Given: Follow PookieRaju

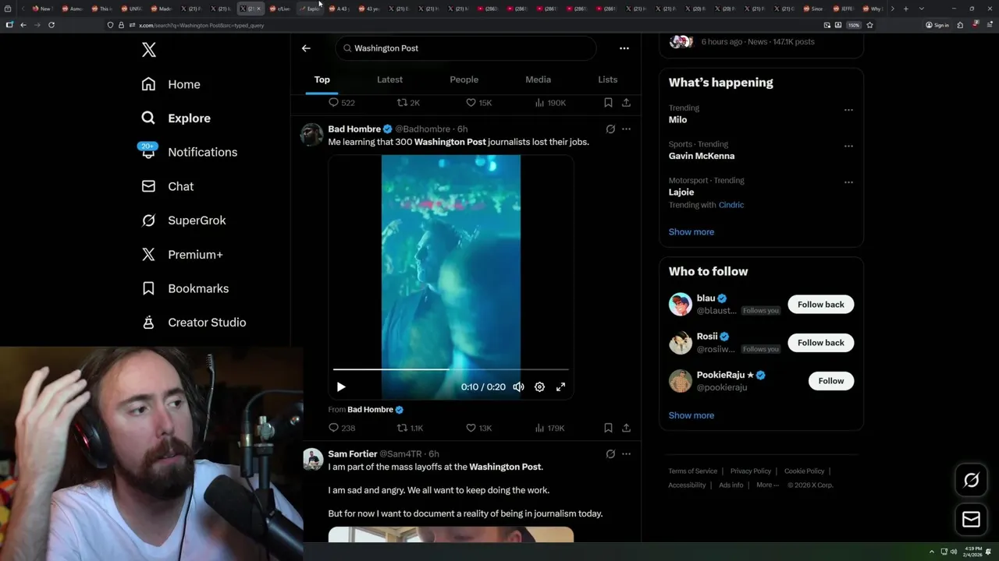Looking at the screenshot, I should point(831,381).
